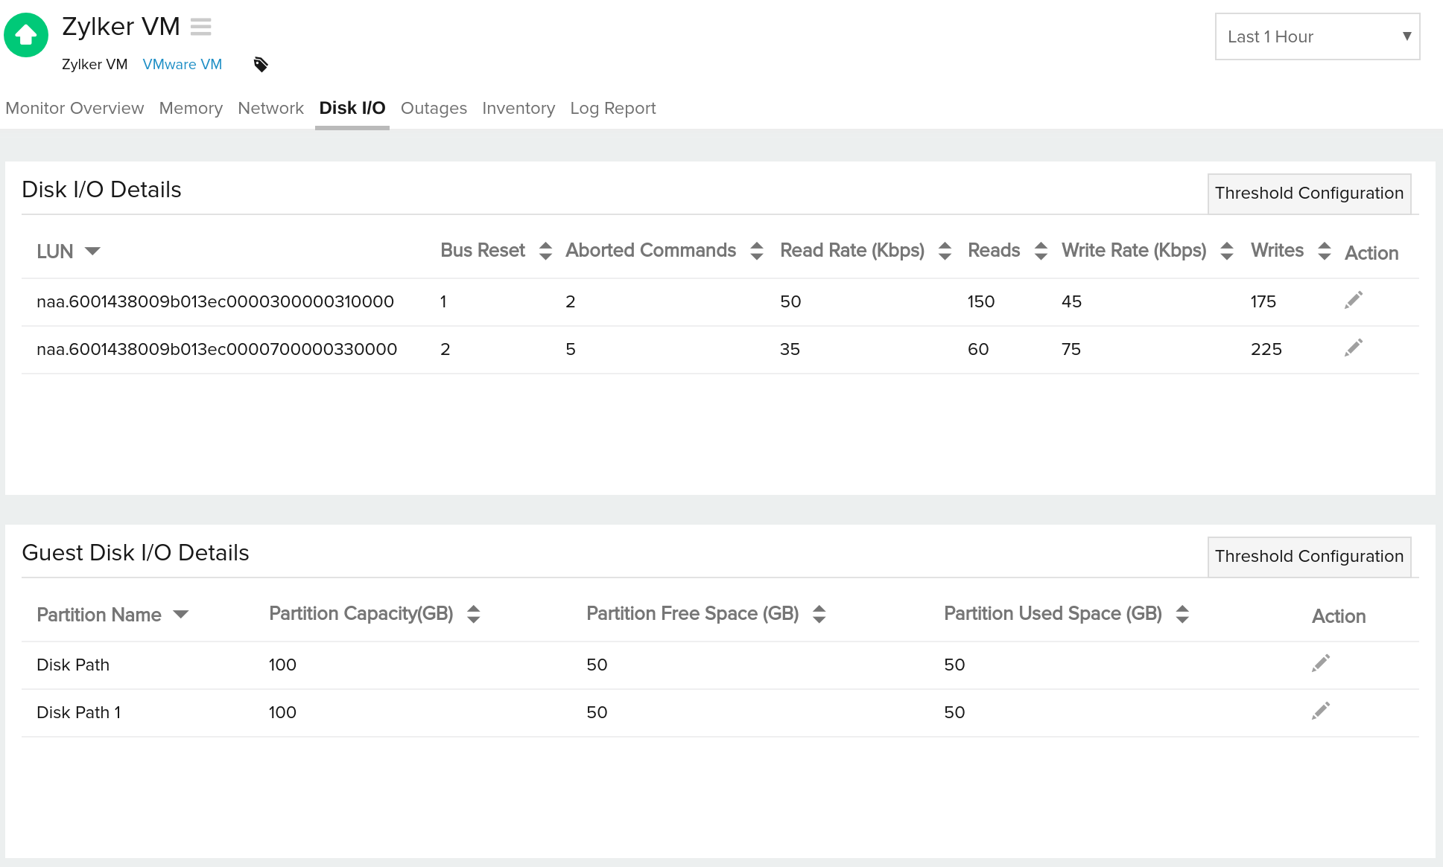Open the Last 1 Hour time dropdown
The image size is (1443, 867).
coord(1317,36)
